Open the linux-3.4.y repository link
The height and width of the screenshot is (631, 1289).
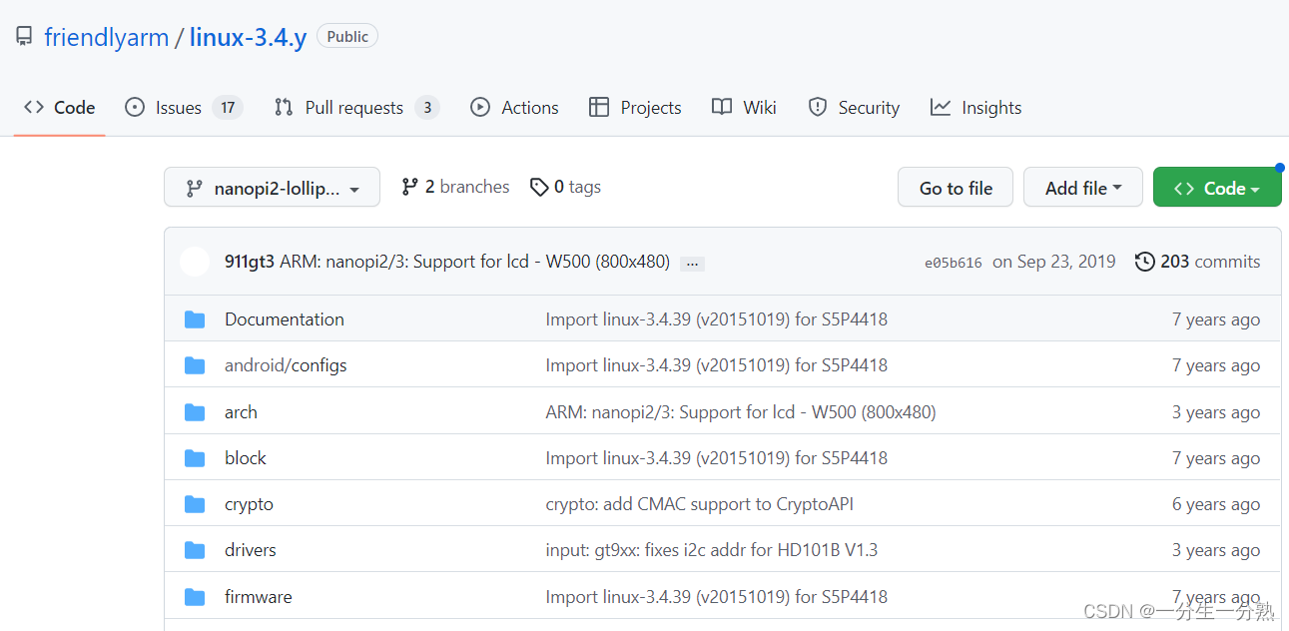tap(248, 38)
